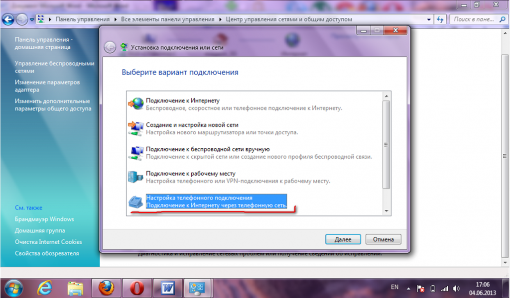Viewport: 510px width, 298px height.
Task: Click the Далее button
Action: pyautogui.click(x=343, y=239)
